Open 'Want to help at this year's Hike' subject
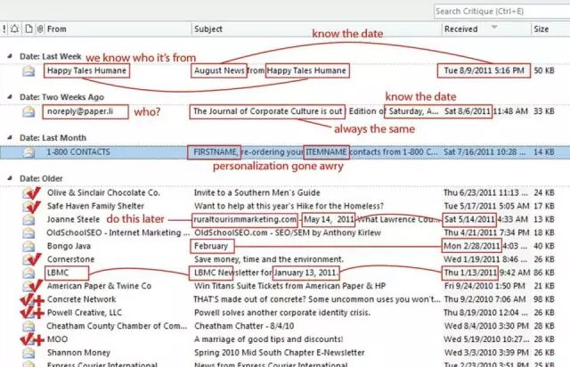This screenshot has height=367, width=570. point(289,207)
